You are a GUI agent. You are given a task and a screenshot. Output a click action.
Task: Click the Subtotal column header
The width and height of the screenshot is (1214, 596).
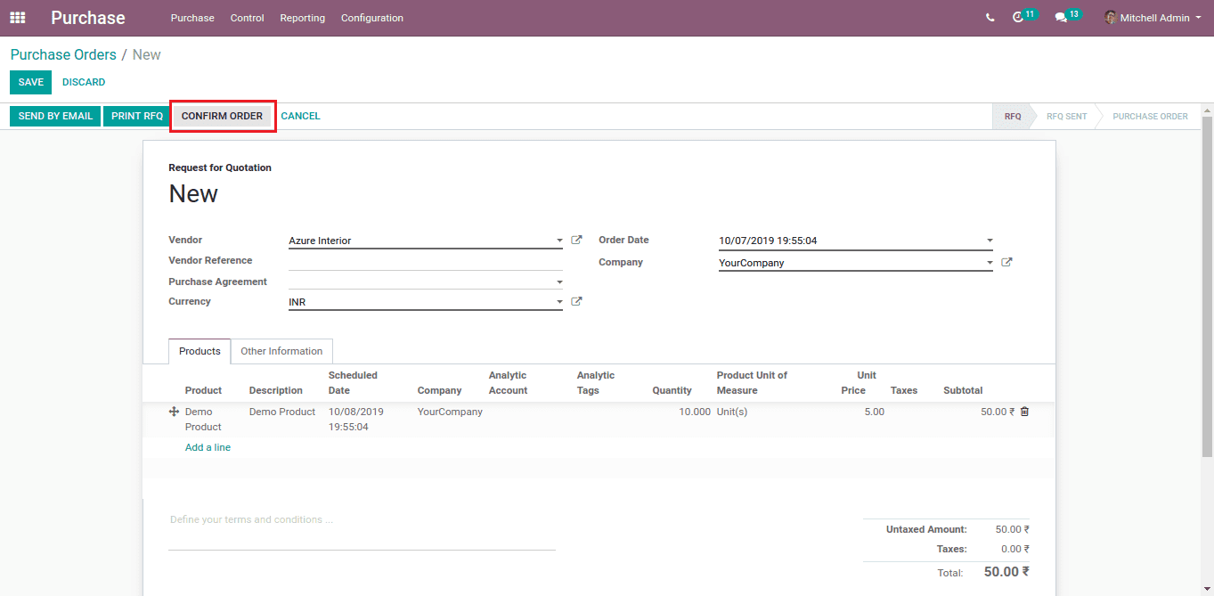(x=963, y=390)
